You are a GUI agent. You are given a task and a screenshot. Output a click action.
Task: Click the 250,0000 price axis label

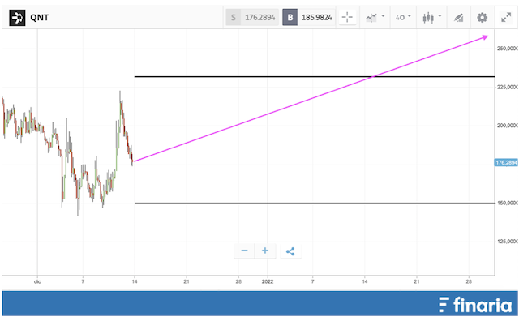[507, 49]
